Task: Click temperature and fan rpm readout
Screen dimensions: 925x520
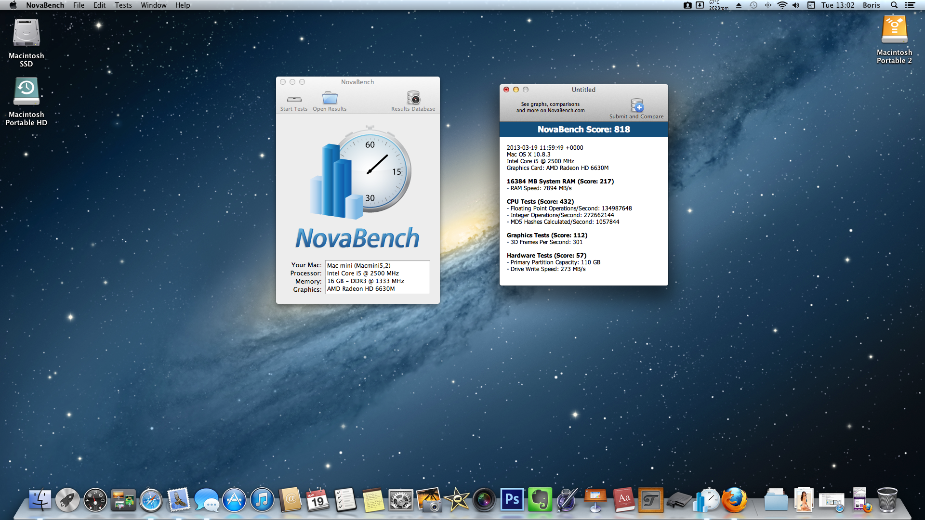Action: click(x=718, y=5)
